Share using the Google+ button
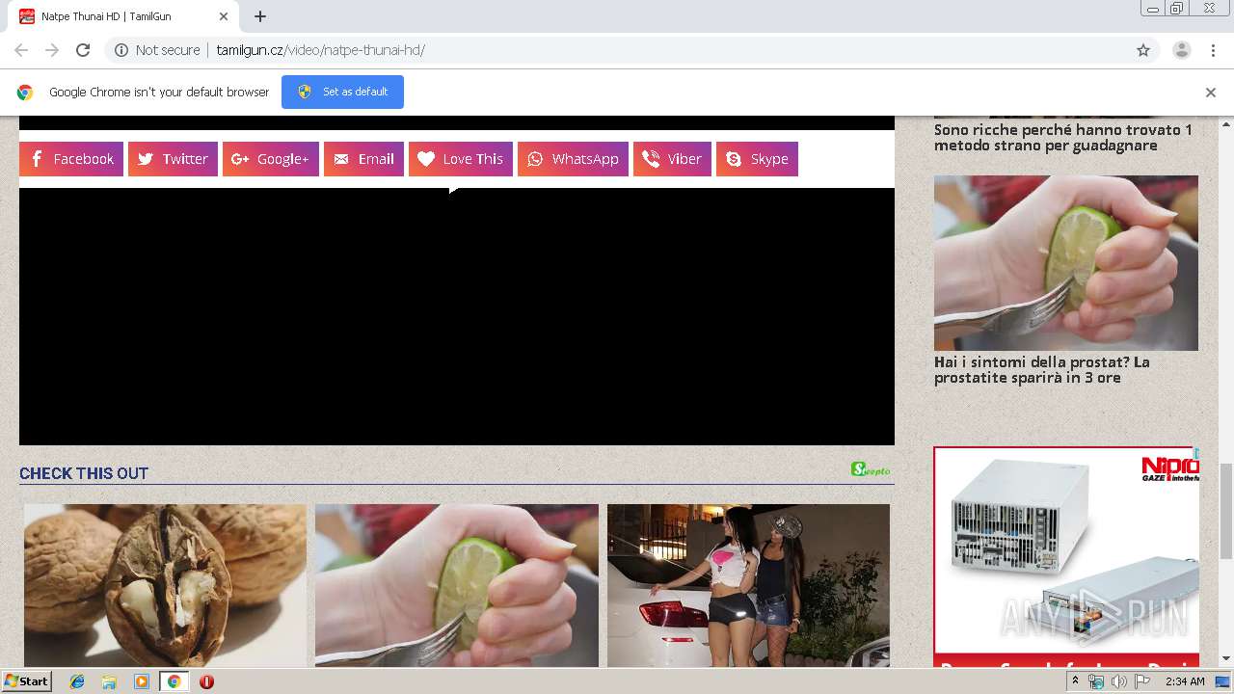The width and height of the screenshot is (1234, 694). click(271, 159)
